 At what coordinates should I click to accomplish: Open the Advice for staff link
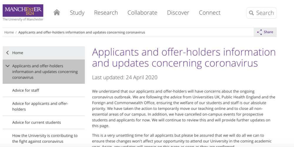click(x=26, y=90)
